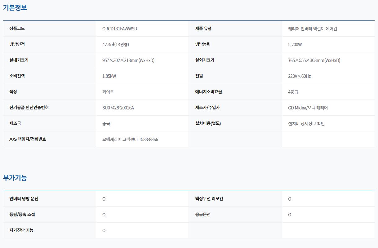
Task: Click the 색상 label
Action: point(13,92)
